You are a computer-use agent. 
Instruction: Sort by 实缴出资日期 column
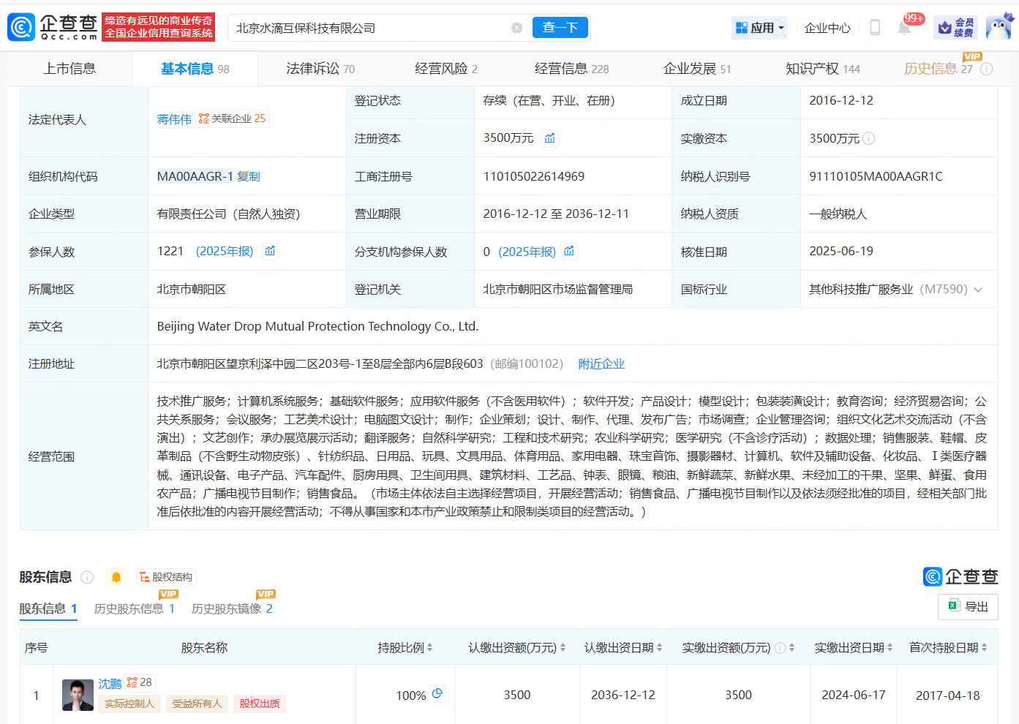click(x=890, y=648)
